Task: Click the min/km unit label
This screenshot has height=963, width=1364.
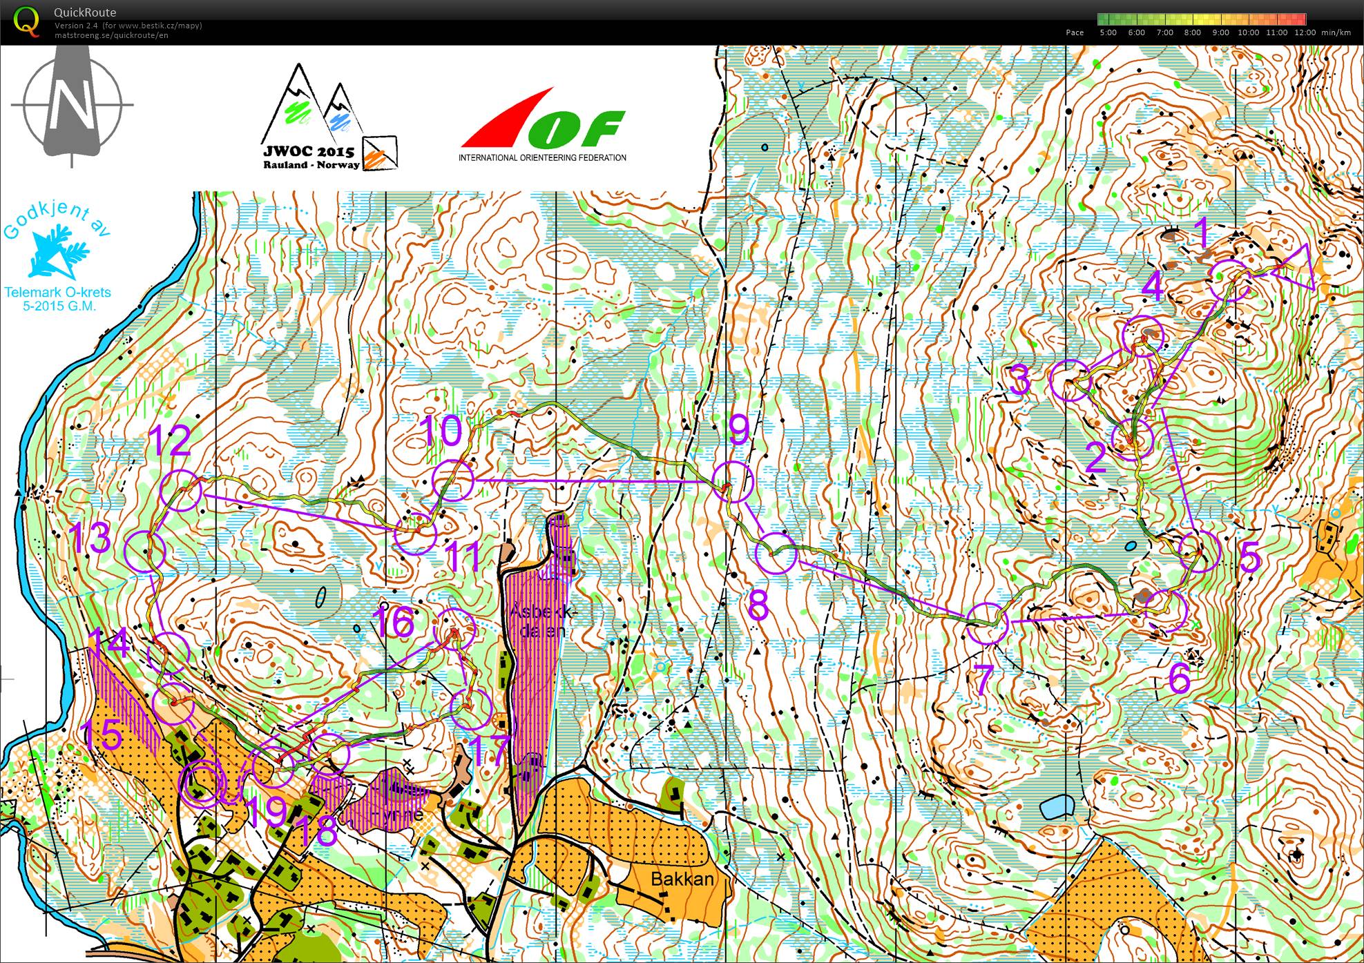Action: tap(1336, 32)
